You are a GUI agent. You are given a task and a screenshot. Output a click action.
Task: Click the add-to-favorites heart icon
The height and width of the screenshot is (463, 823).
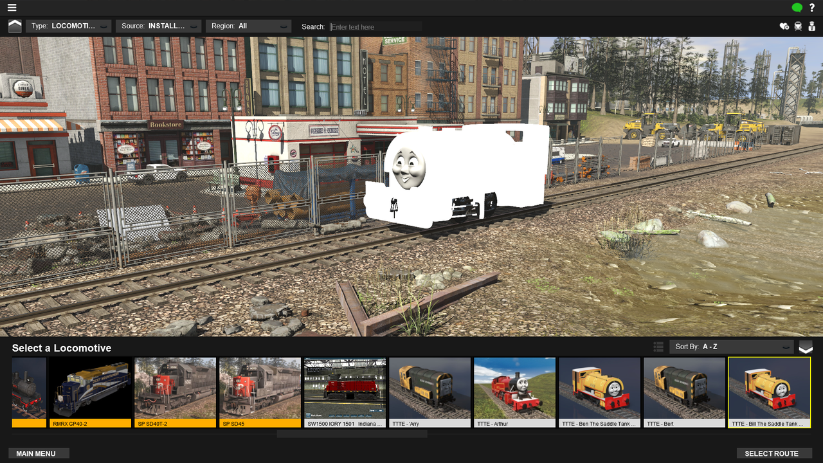pos(784,26)
